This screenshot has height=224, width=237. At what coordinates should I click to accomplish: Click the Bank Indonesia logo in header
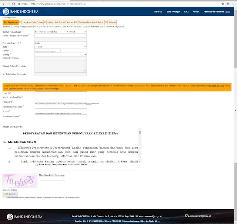coord(21,11)
